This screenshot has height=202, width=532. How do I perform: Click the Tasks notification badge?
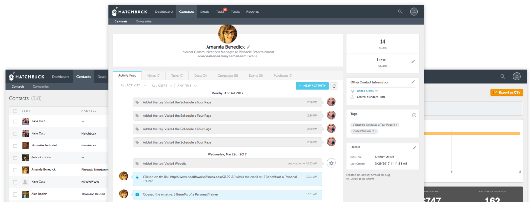[225, 10]
